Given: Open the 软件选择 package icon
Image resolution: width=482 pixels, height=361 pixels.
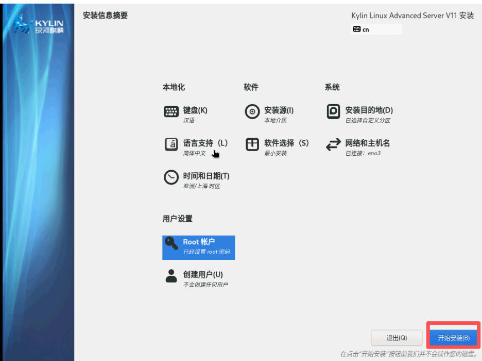Looking at the screenshot, I should (252, 145).
